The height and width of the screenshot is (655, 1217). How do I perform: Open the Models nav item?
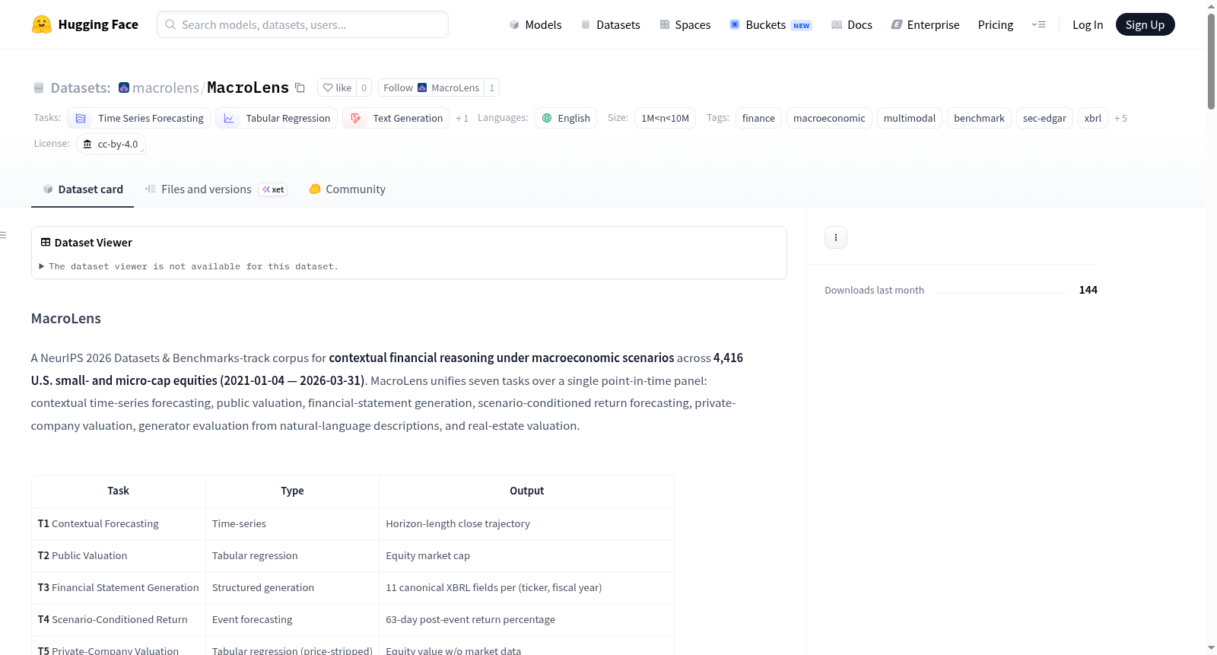point(535,24)
